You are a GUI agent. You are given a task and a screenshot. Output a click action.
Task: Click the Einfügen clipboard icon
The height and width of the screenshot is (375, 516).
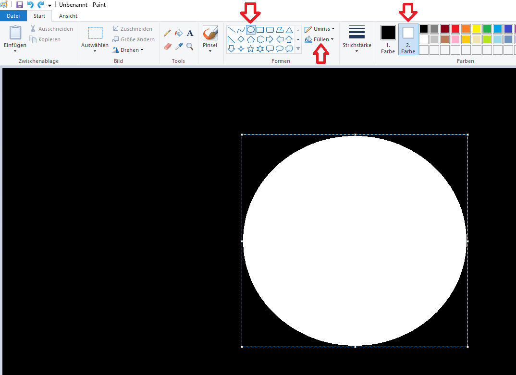15,33
